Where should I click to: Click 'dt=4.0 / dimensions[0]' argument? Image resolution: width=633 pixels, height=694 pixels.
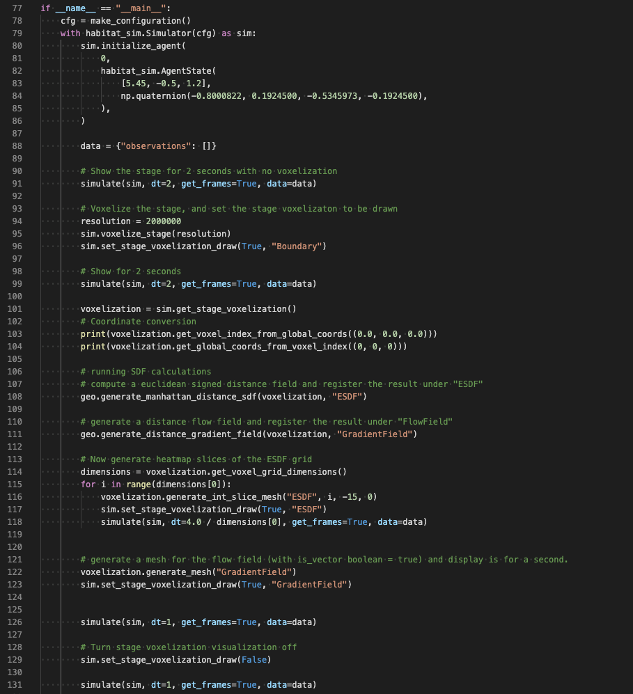pyautogui.click(x=226, y=522)
